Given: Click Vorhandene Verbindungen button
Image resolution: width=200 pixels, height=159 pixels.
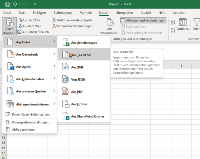Looking at the screenshot, I should 71,26.
